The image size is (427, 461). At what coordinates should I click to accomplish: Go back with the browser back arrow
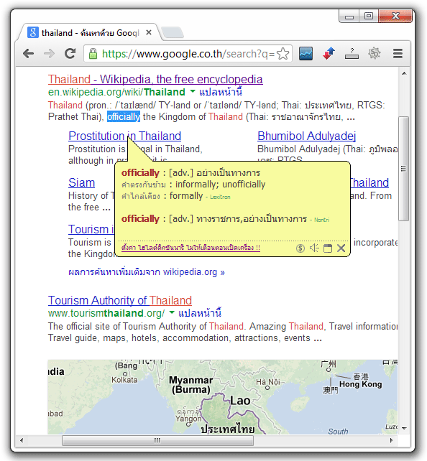click(x=29, y=54)
